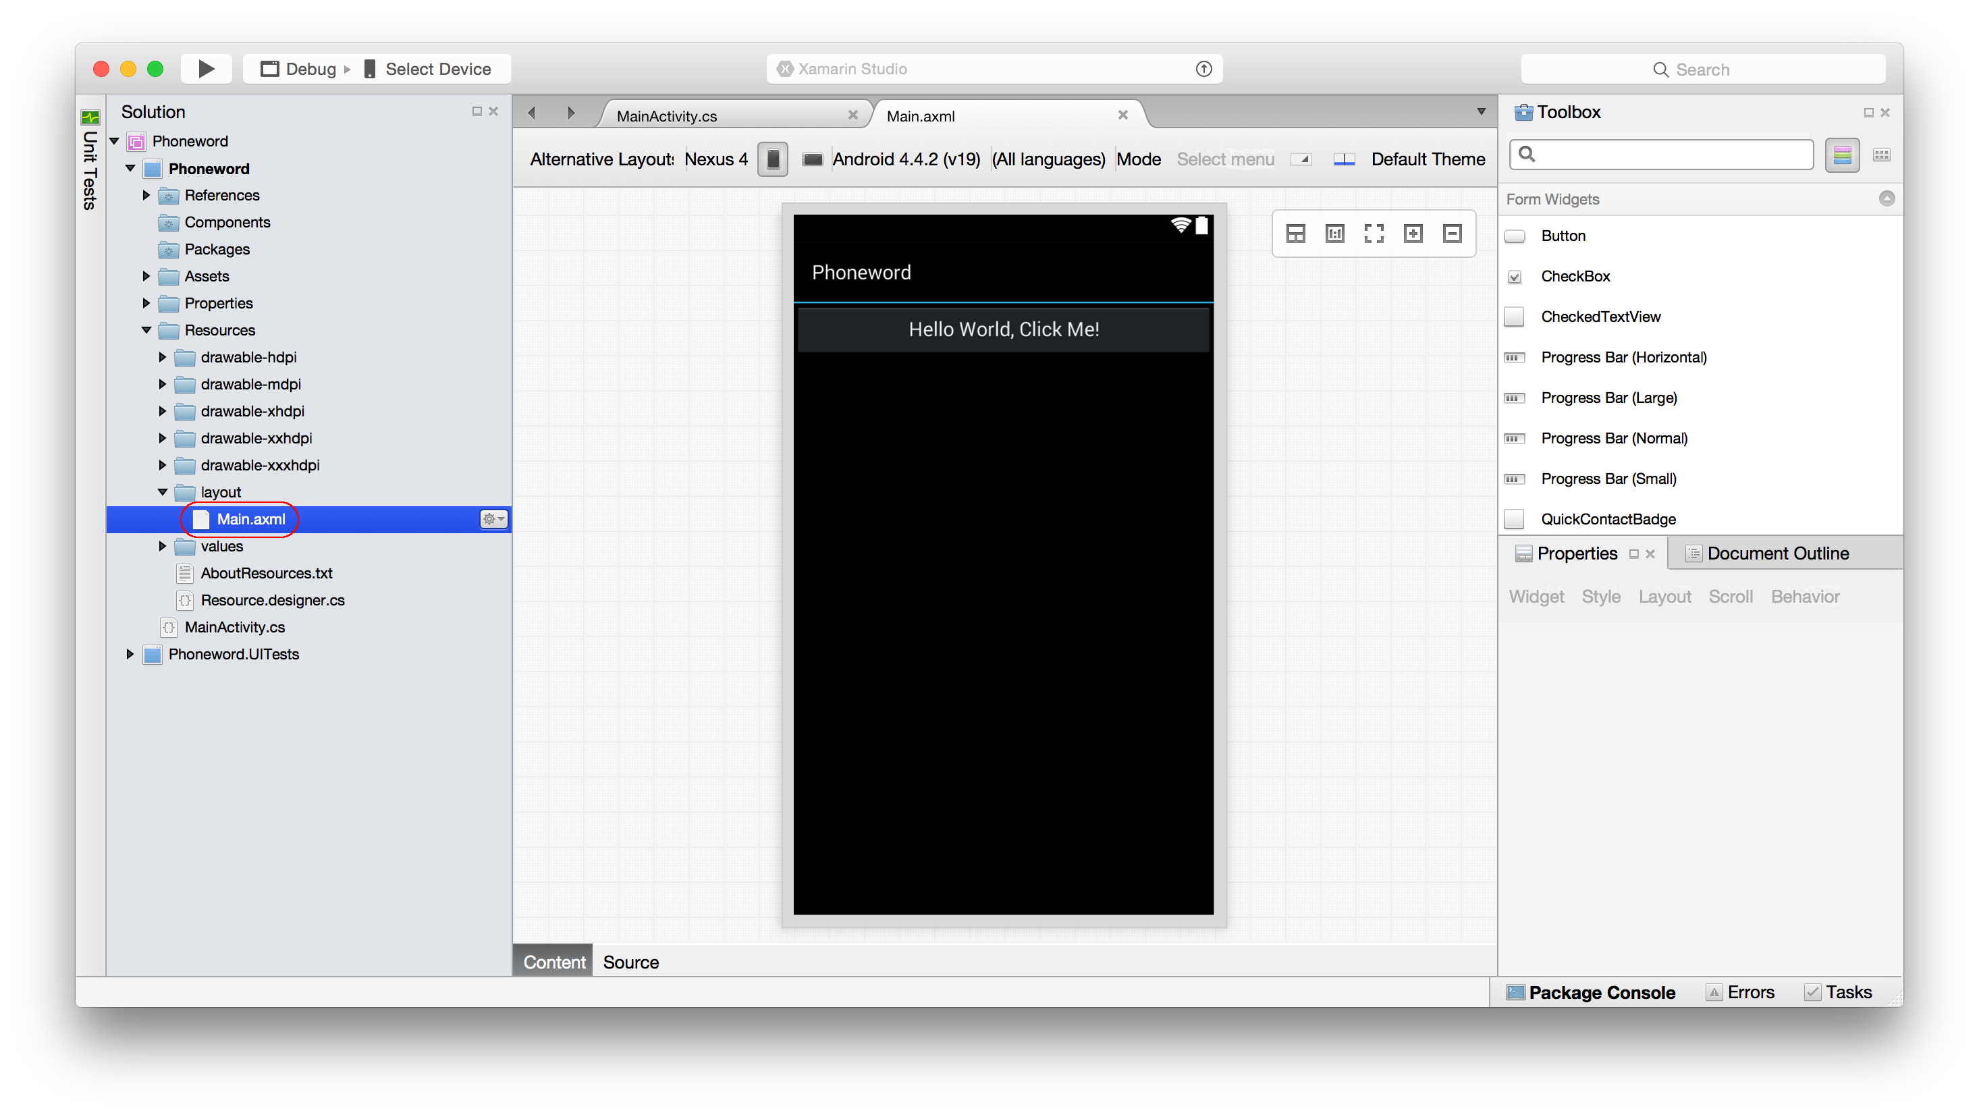
Task: Expand the drawable-hdpi folder
Action: point(162,357)
